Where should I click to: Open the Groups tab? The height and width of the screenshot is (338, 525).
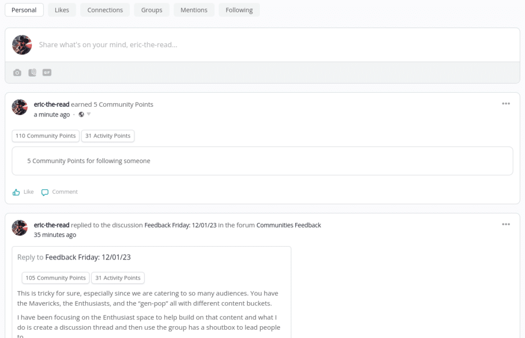pyautogui.click(x=152, y=10)
